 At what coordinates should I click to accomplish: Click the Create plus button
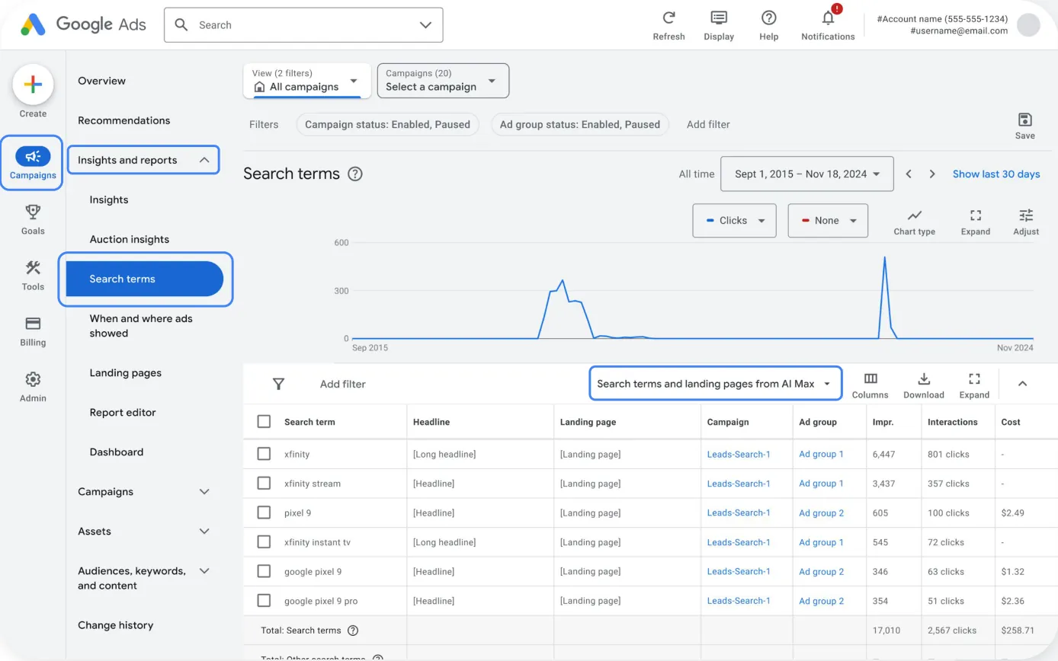(33, 85)
